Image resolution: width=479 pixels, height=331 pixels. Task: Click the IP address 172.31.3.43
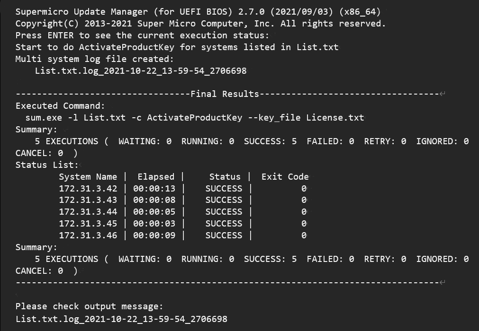point(88,200)
